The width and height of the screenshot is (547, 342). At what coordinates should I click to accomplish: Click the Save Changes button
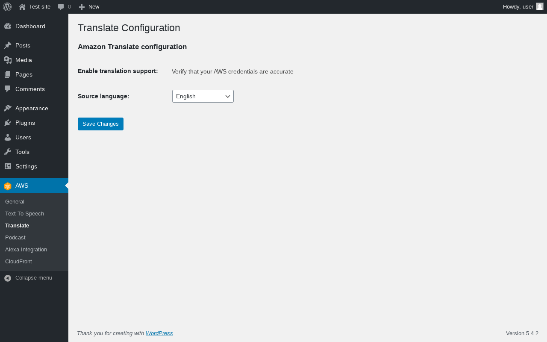pos(100,124)
